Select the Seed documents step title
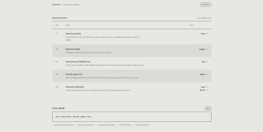 coord(73,34)
